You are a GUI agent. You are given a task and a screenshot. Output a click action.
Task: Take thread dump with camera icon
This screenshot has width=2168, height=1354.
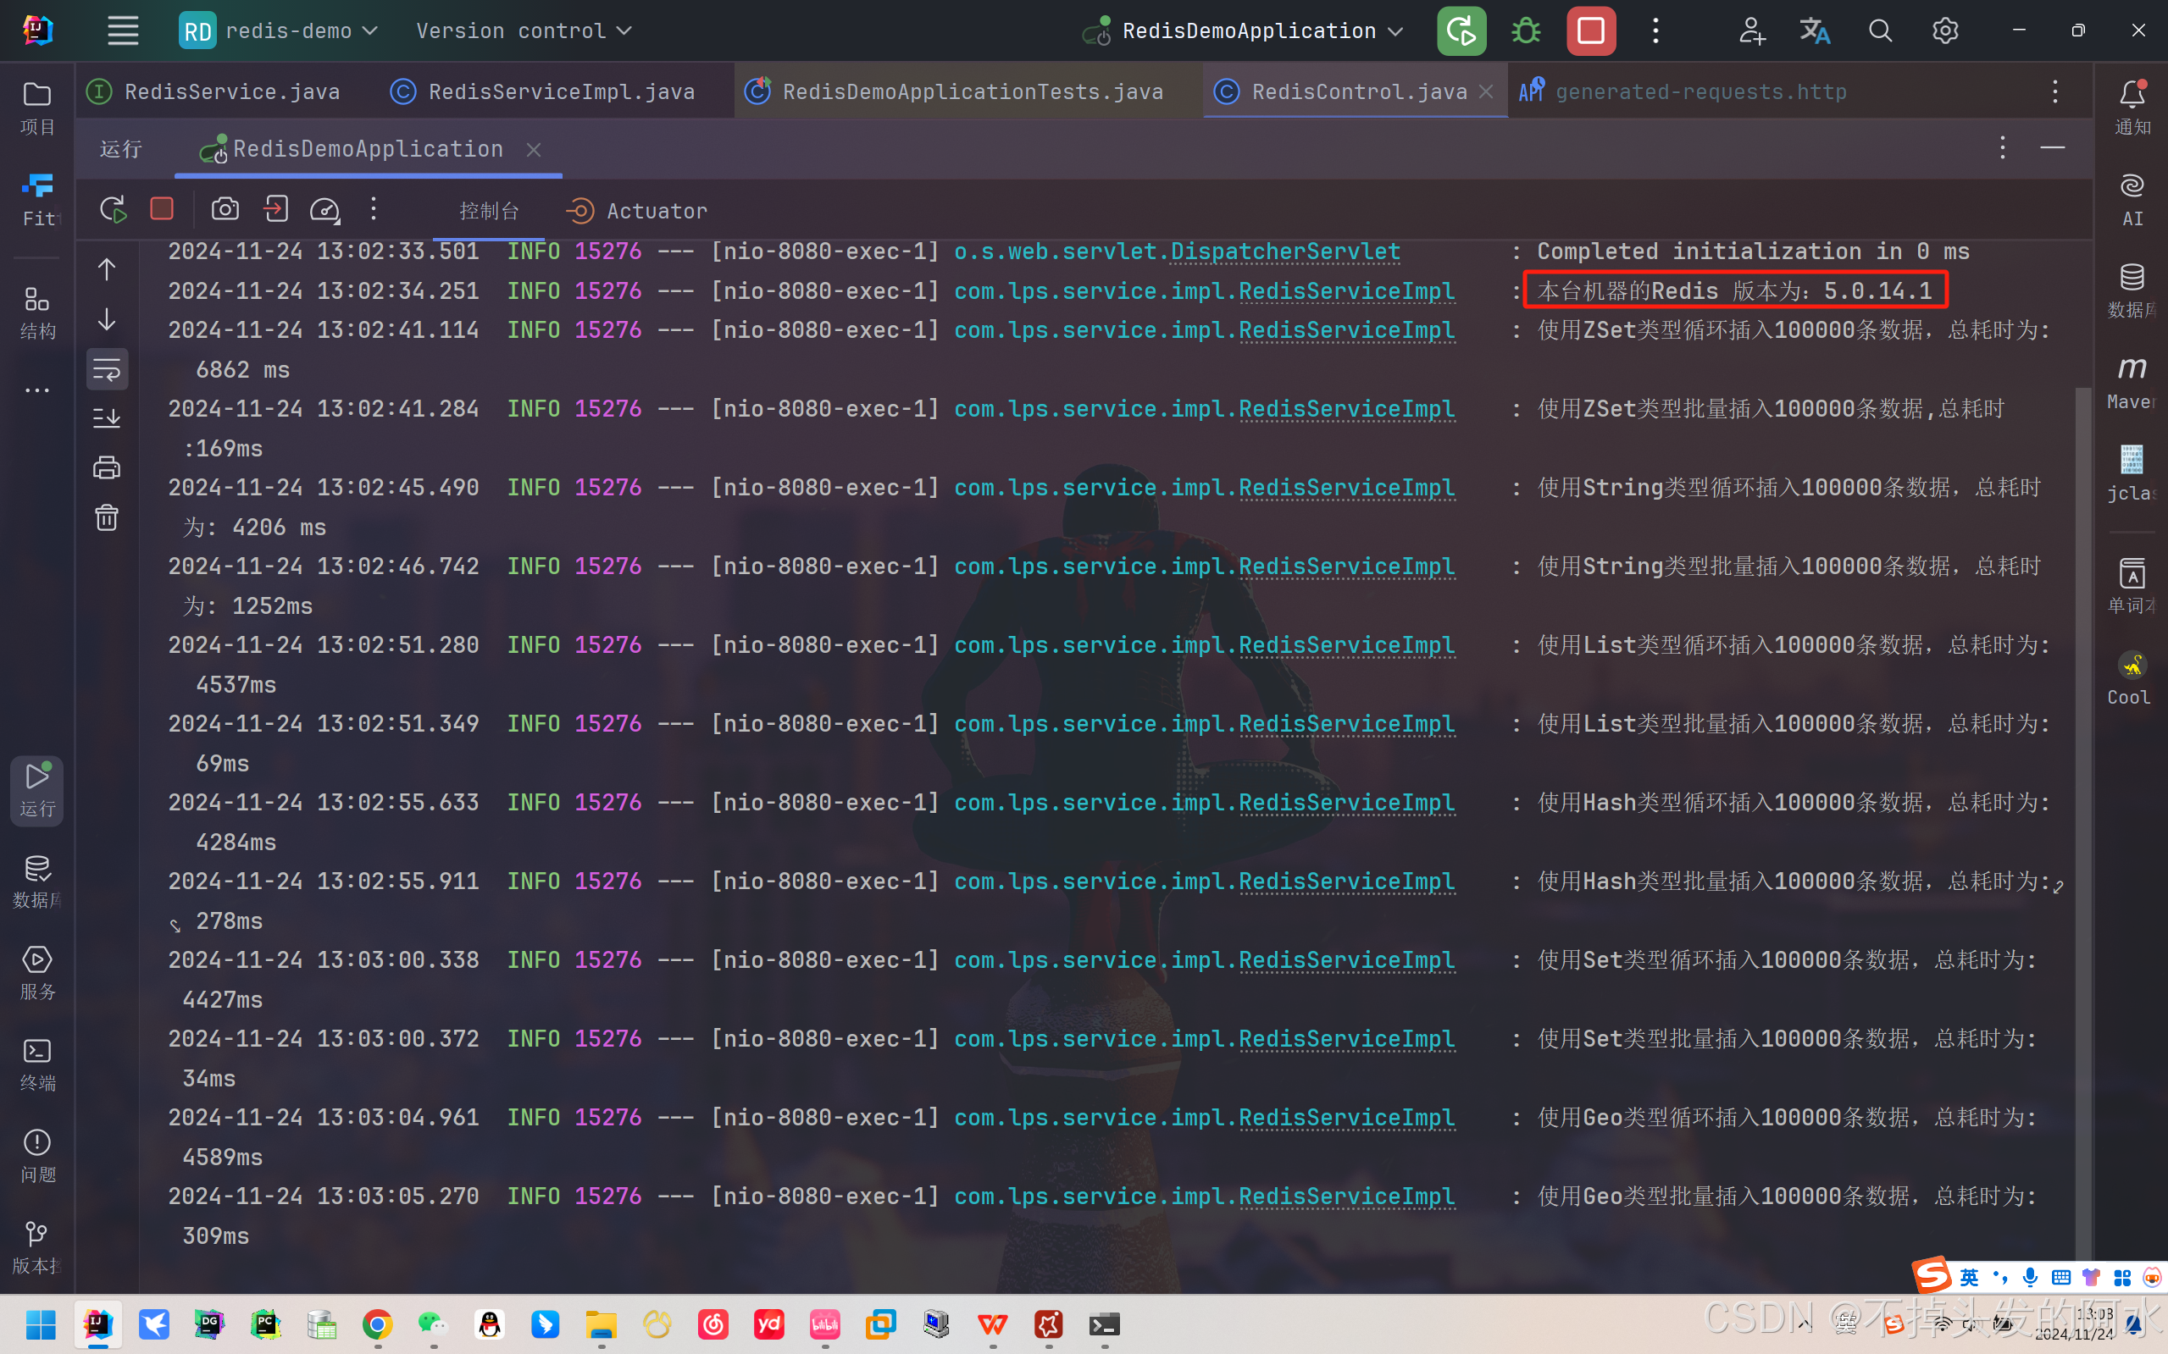[225, 209]
